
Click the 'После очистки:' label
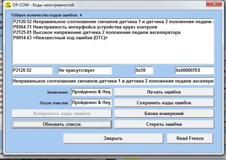[x=54, y=103]
